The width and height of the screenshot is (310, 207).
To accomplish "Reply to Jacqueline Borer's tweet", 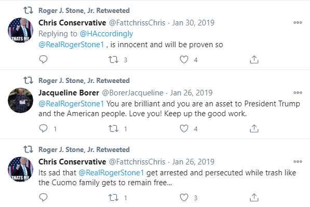I will coord(43,129).
